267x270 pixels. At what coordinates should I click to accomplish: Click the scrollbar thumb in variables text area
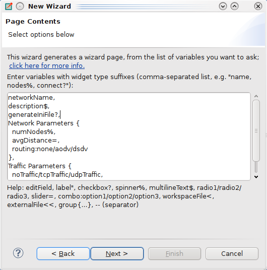256,131
